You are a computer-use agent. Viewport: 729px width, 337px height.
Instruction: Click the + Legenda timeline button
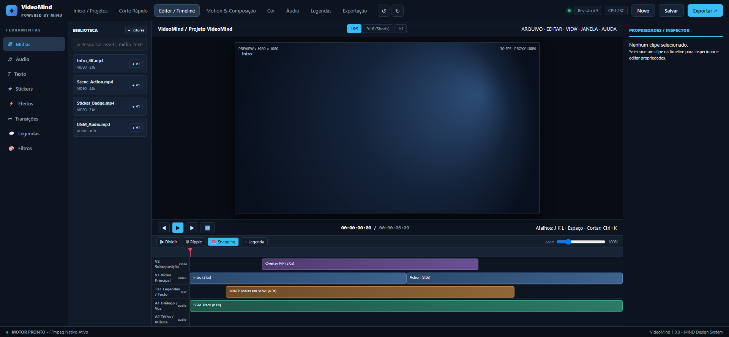(x=254, y=242)
